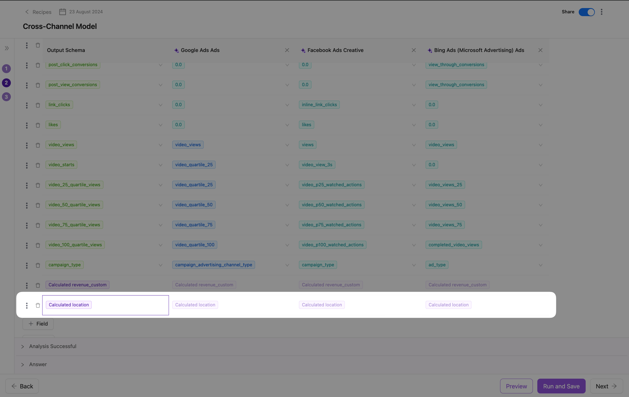
Task: Click the Google Ads video_quartile_100 tag
Action: pos(195,245)
